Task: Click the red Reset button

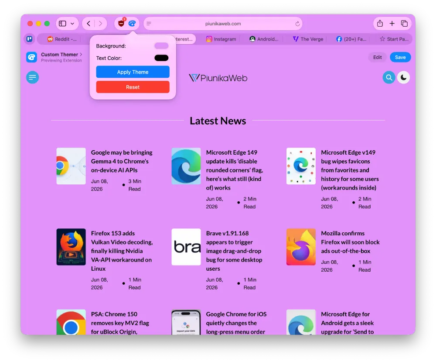Action: pos(133,87)
